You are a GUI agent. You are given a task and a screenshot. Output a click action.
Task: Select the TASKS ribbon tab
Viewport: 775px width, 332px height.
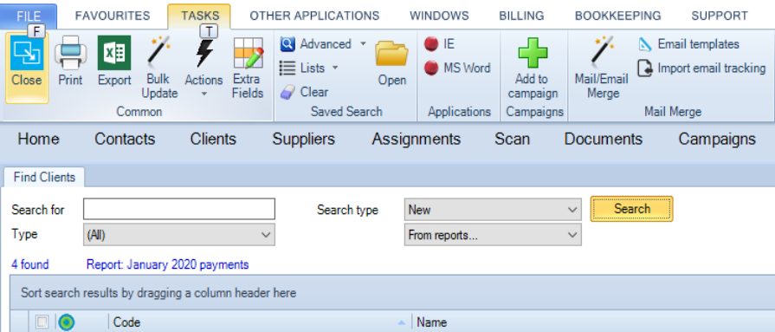200,16
